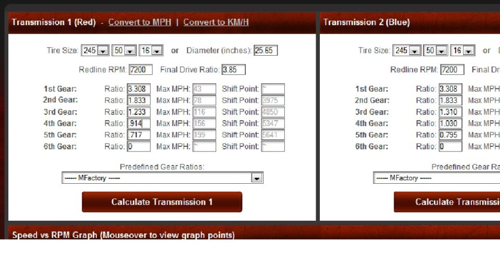Click 2nd Gear Shift Point box showing 3975
The height and width of the screenshot is (266, 500).
pos(273,100)
